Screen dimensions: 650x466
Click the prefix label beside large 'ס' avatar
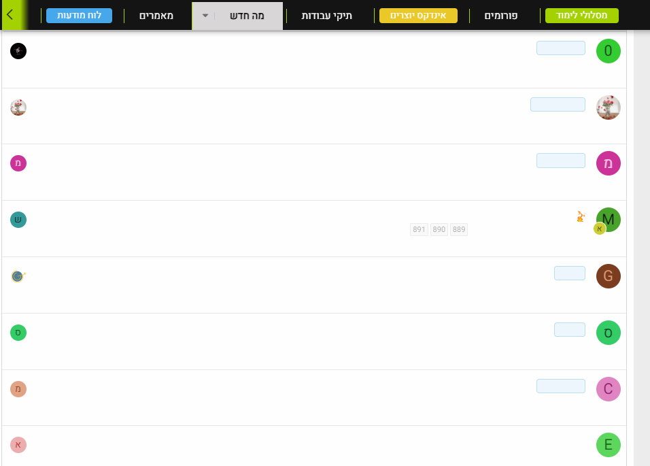[570, 329]
